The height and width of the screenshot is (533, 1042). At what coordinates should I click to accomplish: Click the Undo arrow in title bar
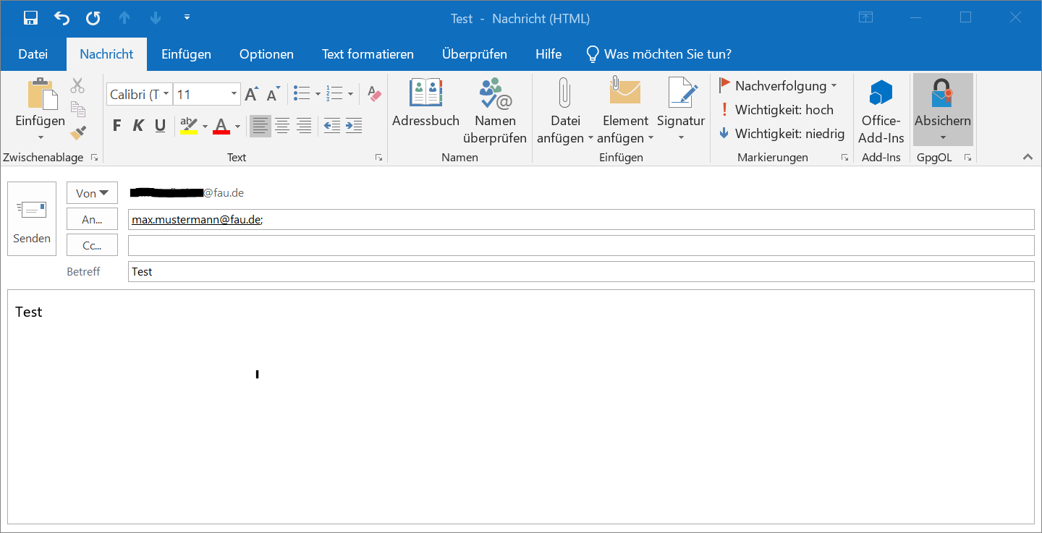click(62, 18)
